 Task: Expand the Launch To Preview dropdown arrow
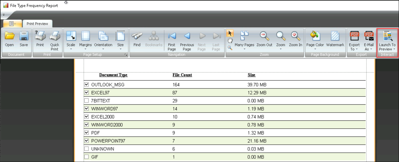tap(394, 49)
